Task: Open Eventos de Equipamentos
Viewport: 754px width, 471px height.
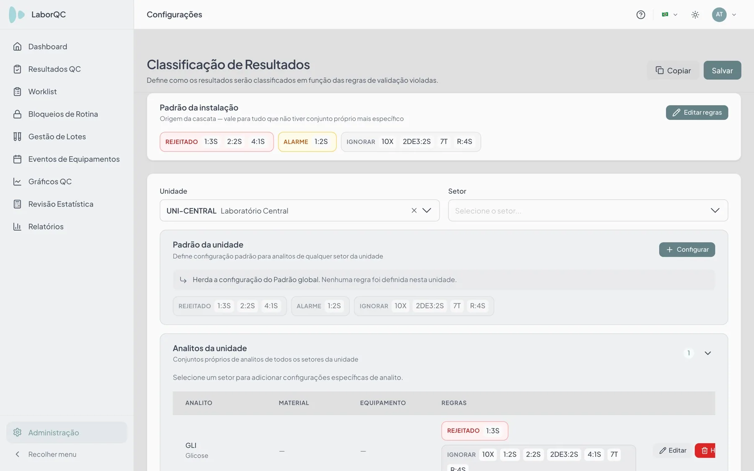Action: tap(67, 159)
